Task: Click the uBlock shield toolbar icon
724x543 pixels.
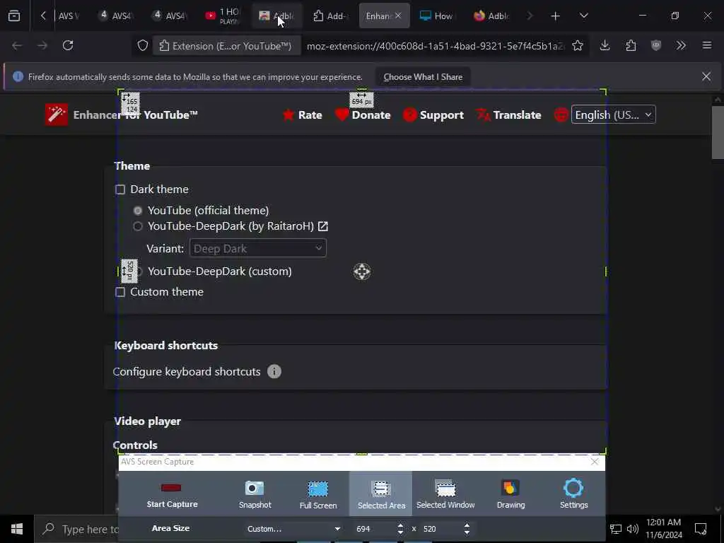Action: click(x=655, y=45)
